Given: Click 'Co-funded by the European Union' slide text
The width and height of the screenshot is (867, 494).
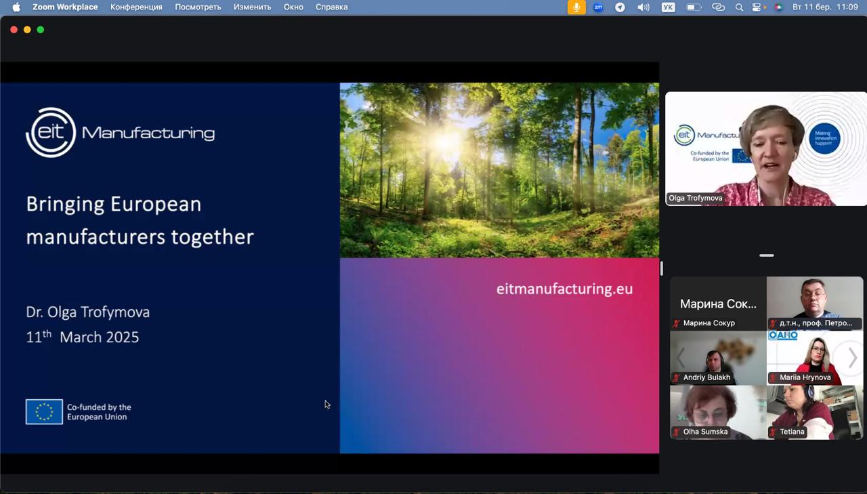Looking at the screenshot, I should 99,412.
